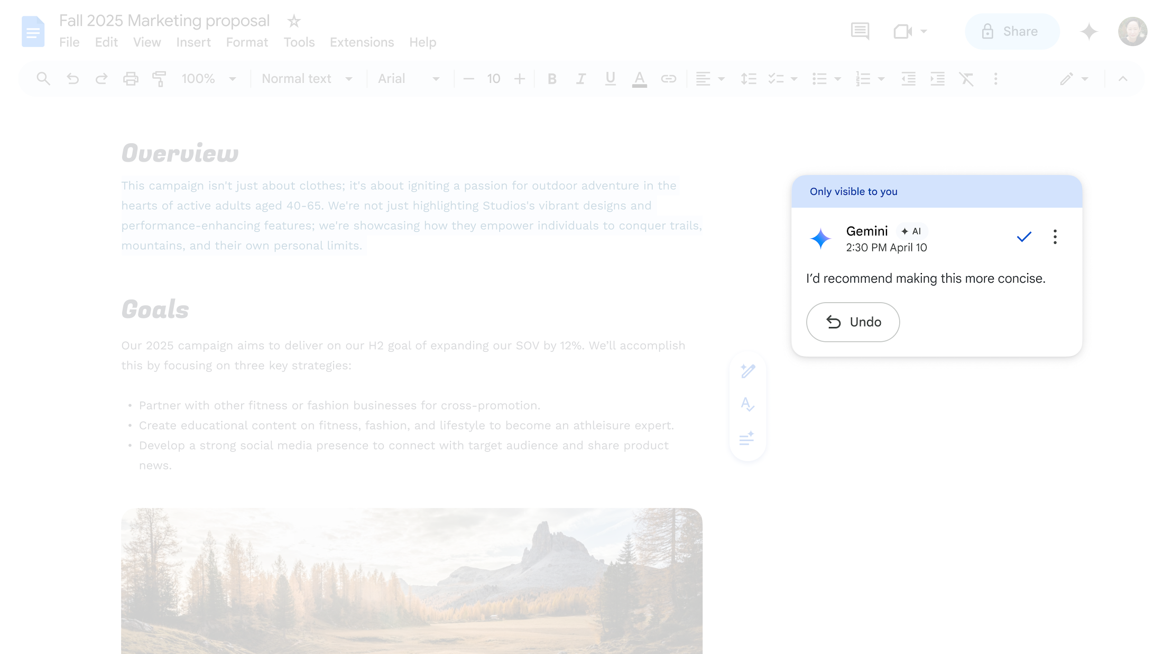This screenshot has height=654, width=1163.
Task: Toggle italic formatting
Action: pos(581,79)
